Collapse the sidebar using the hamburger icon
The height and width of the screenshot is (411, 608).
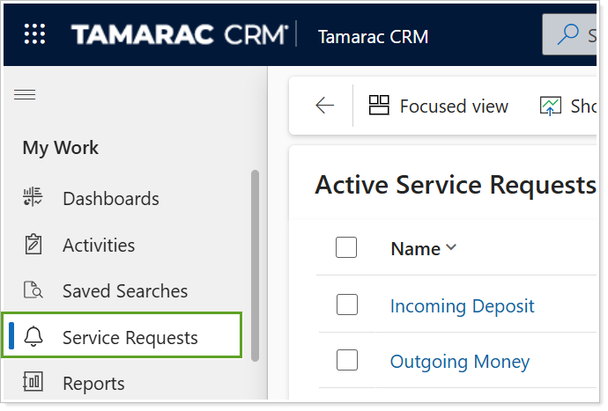(25, 95)
